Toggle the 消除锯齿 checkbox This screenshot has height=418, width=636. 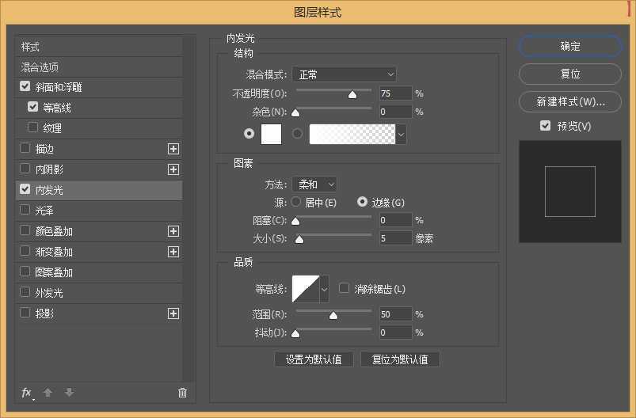pos(345,289)
